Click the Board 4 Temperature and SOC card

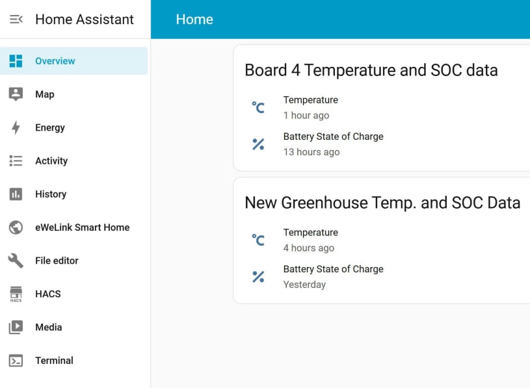click(371, 70)
